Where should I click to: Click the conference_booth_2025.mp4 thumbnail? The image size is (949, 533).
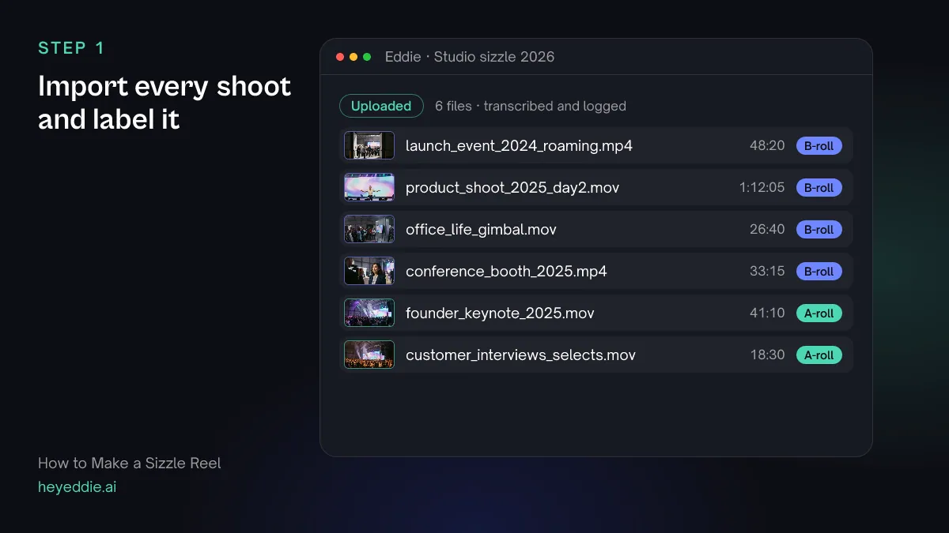369,271
